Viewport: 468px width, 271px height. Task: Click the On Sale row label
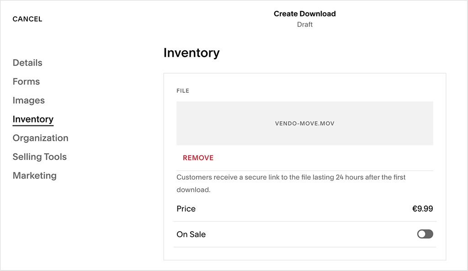pyautogui.click(x=191, y=234)
